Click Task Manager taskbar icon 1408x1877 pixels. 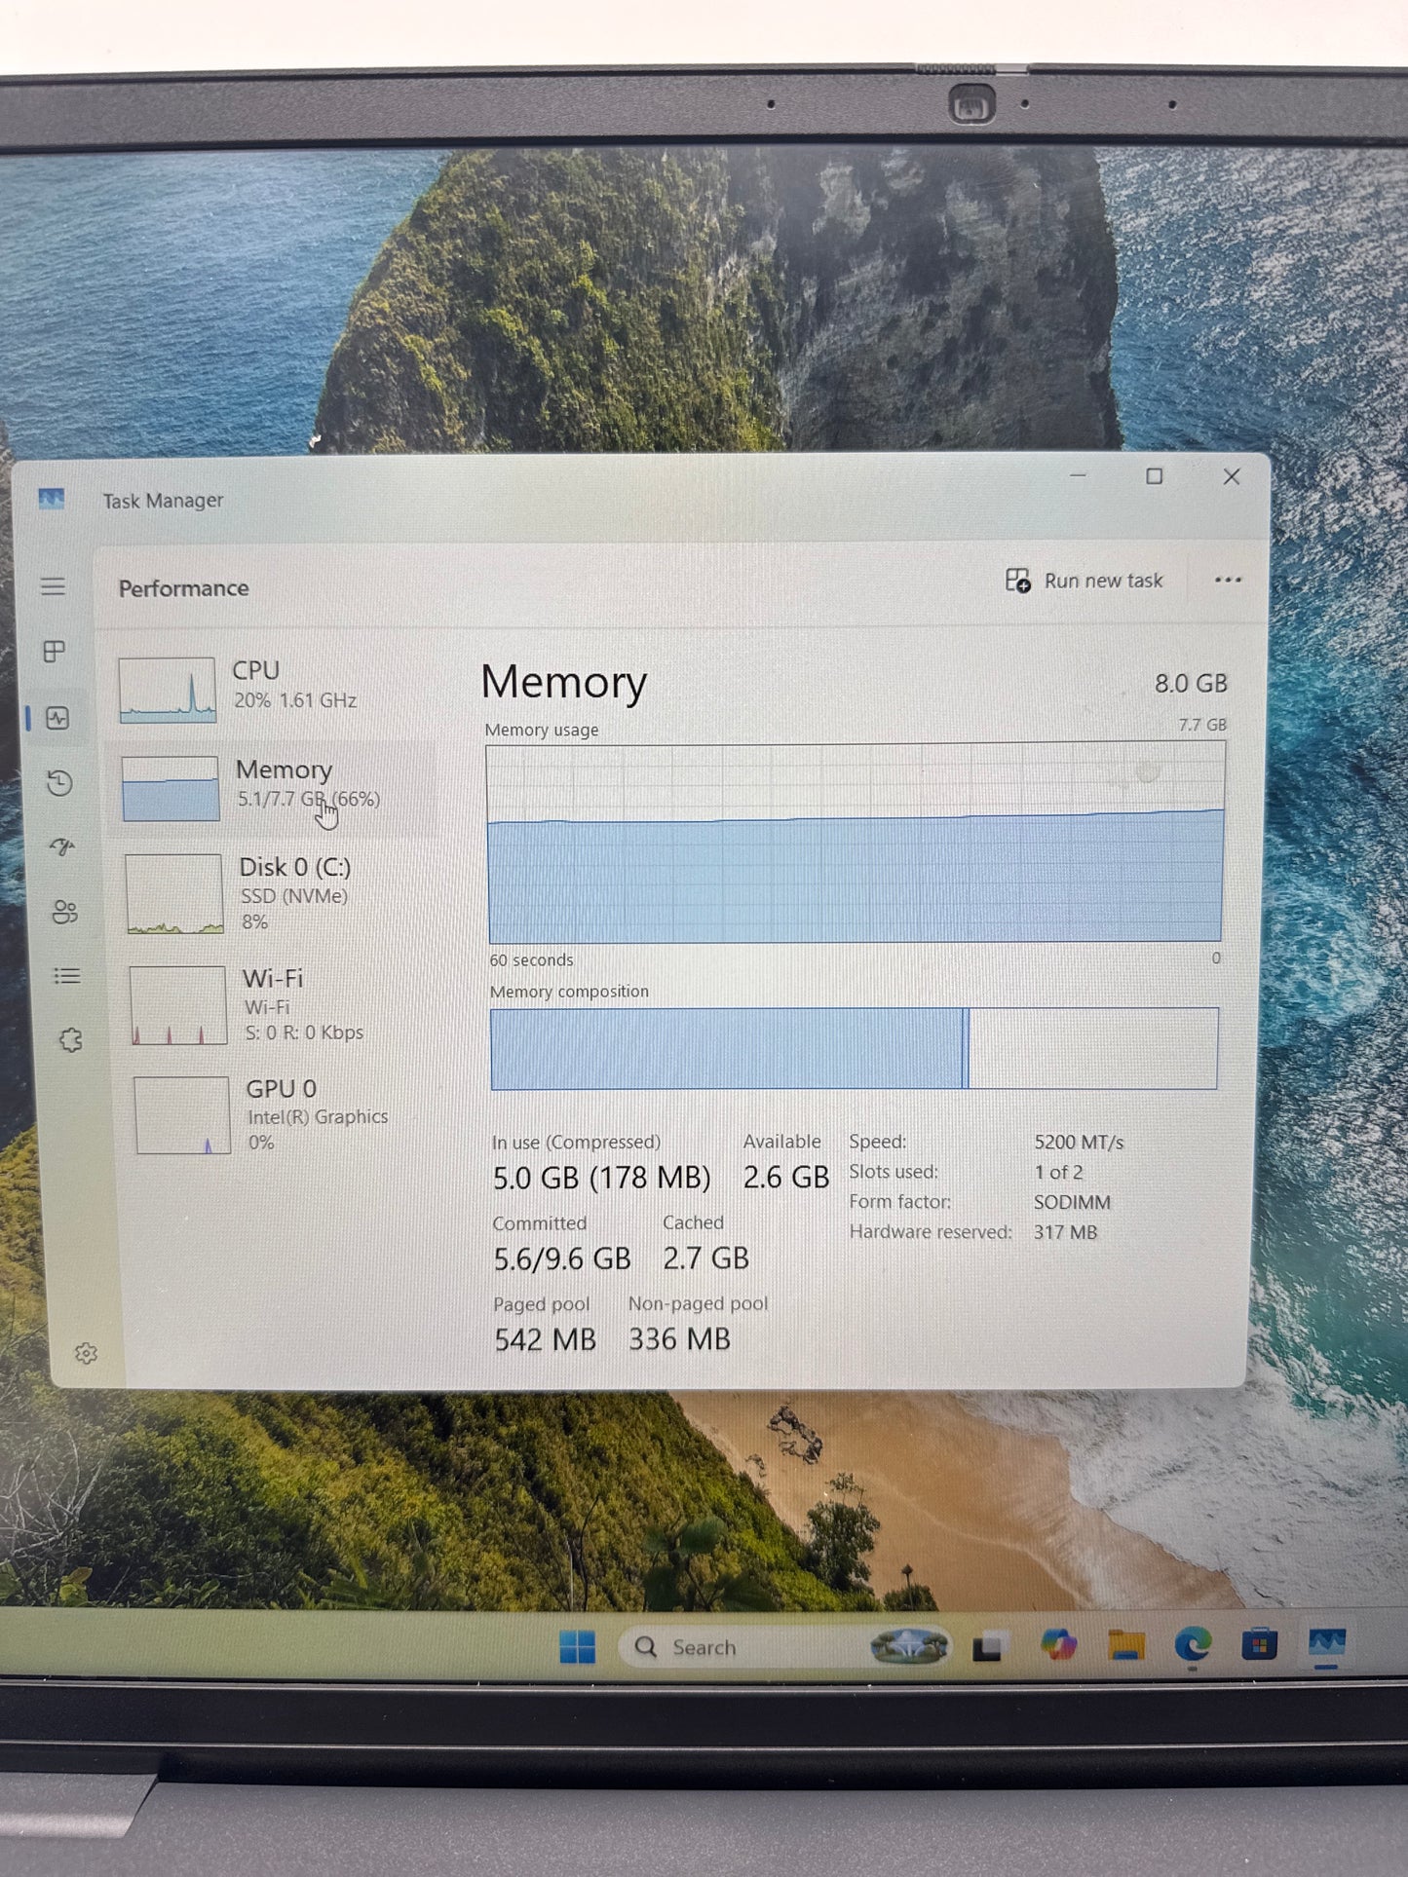(1326, 1643)
